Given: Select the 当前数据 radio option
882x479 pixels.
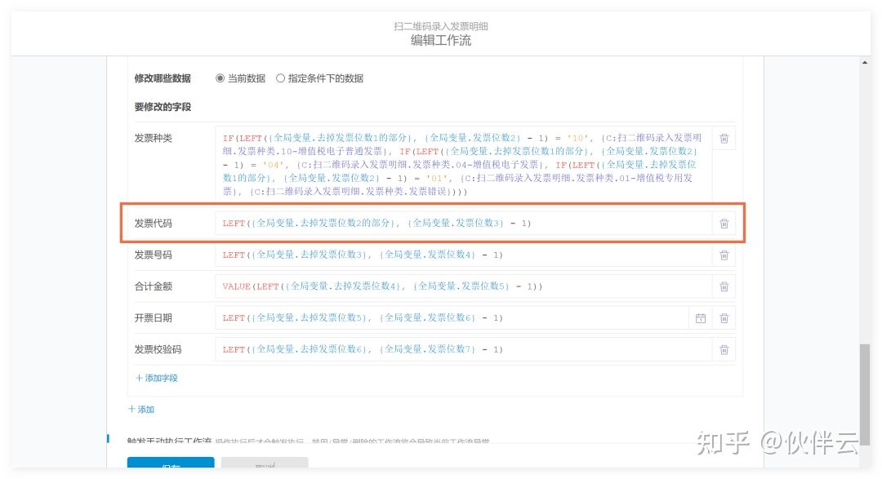Looking at the screenshot, I should (x=220, y=78).
